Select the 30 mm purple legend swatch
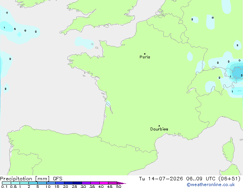243x188 pixels. 86,183
